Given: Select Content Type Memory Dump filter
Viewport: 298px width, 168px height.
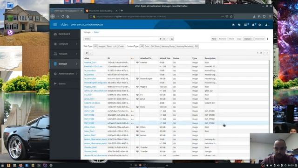Looking at the screenshot, I should (x=168, y=46).
